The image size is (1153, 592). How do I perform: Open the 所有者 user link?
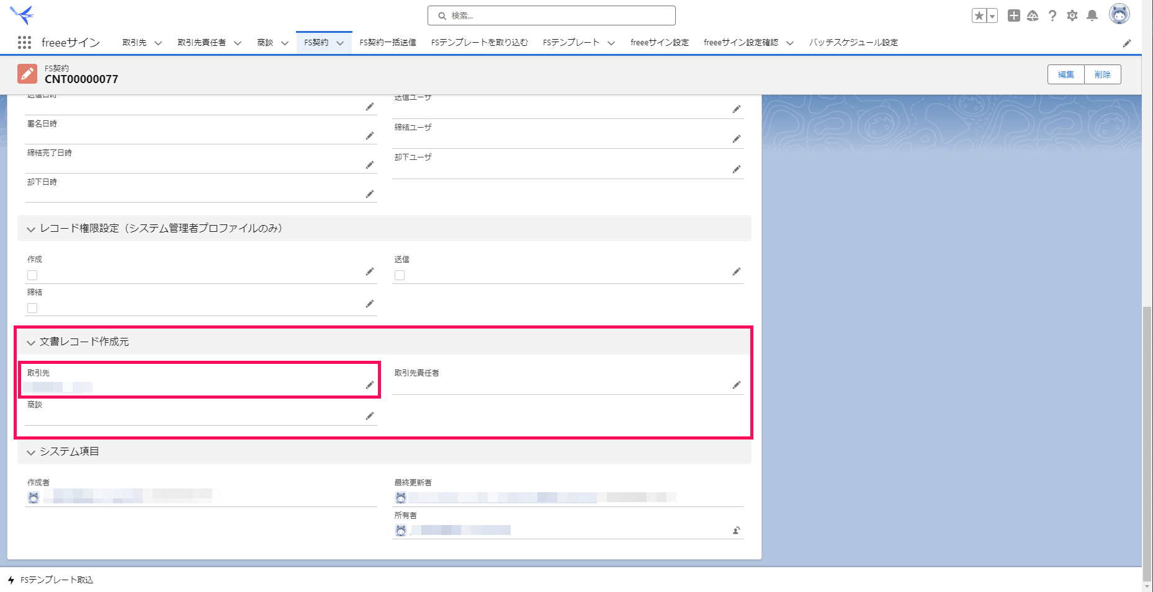(460, 530)
